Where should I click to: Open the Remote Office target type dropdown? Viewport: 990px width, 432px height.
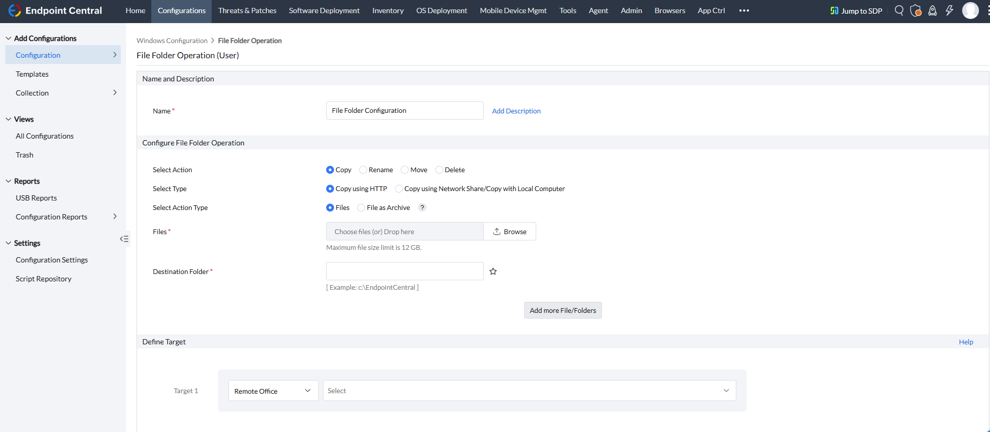(x=273, y=391)
